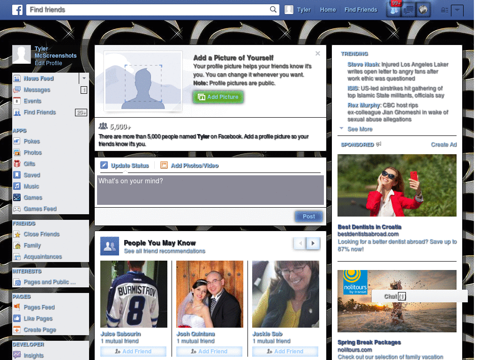Open Tyler profile link in top bar
The width and height of the screenshot is (480, 360).
[x=304, y=10]
